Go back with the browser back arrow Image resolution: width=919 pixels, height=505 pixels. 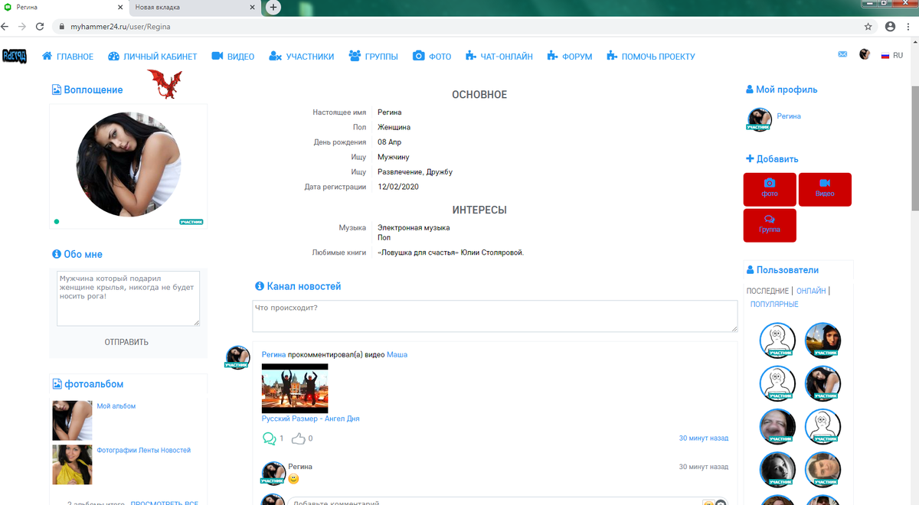[5, 26]
